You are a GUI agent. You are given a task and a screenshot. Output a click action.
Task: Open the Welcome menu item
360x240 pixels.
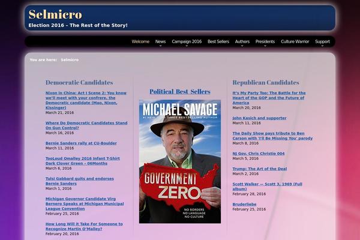[140, 41]
